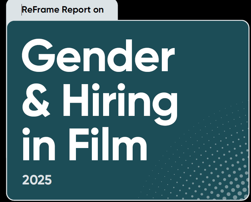Click the '& Hiring' title line
The height and width of the screenshot is (202, 251).
coord(100,105)
